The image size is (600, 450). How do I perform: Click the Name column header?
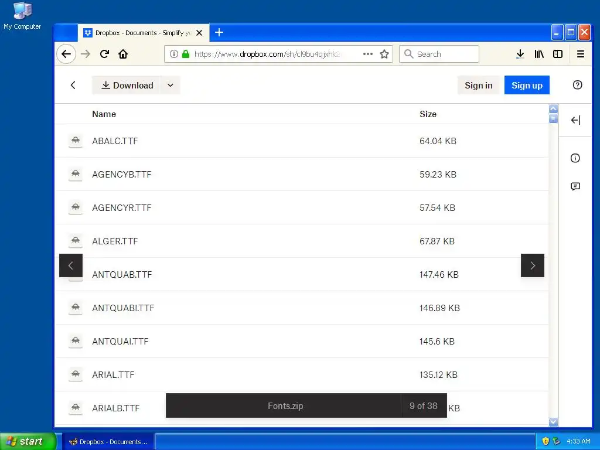tap(104, 114)
